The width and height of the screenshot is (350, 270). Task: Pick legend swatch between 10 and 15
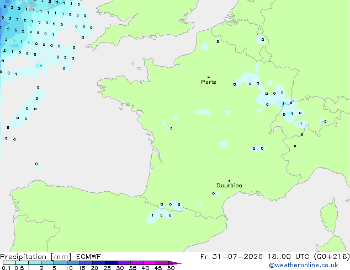pyautogui.click(x=73, y=263)
